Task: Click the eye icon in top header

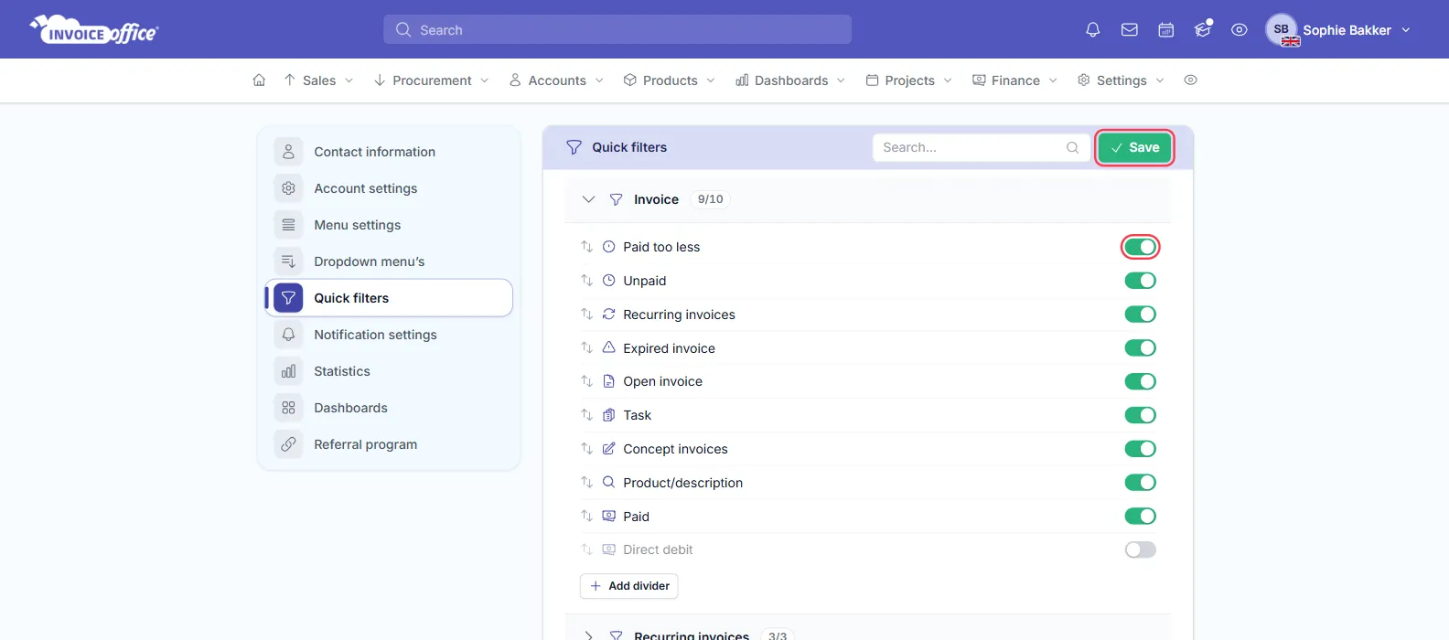Action: pyautogui.click(x=1240, y=30)
